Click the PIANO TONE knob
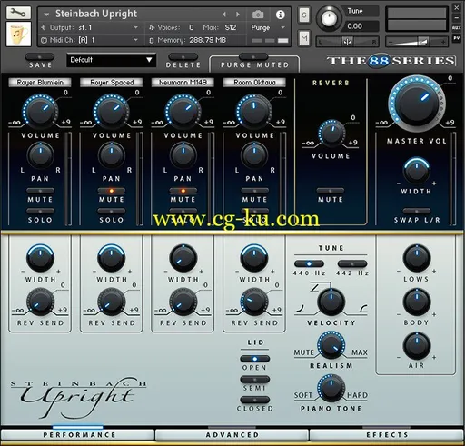The height and width of the screenshot is (446, 465). [331, 389]
